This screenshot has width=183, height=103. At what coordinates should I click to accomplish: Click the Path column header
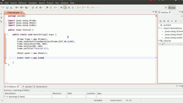(x=76, y=94)
